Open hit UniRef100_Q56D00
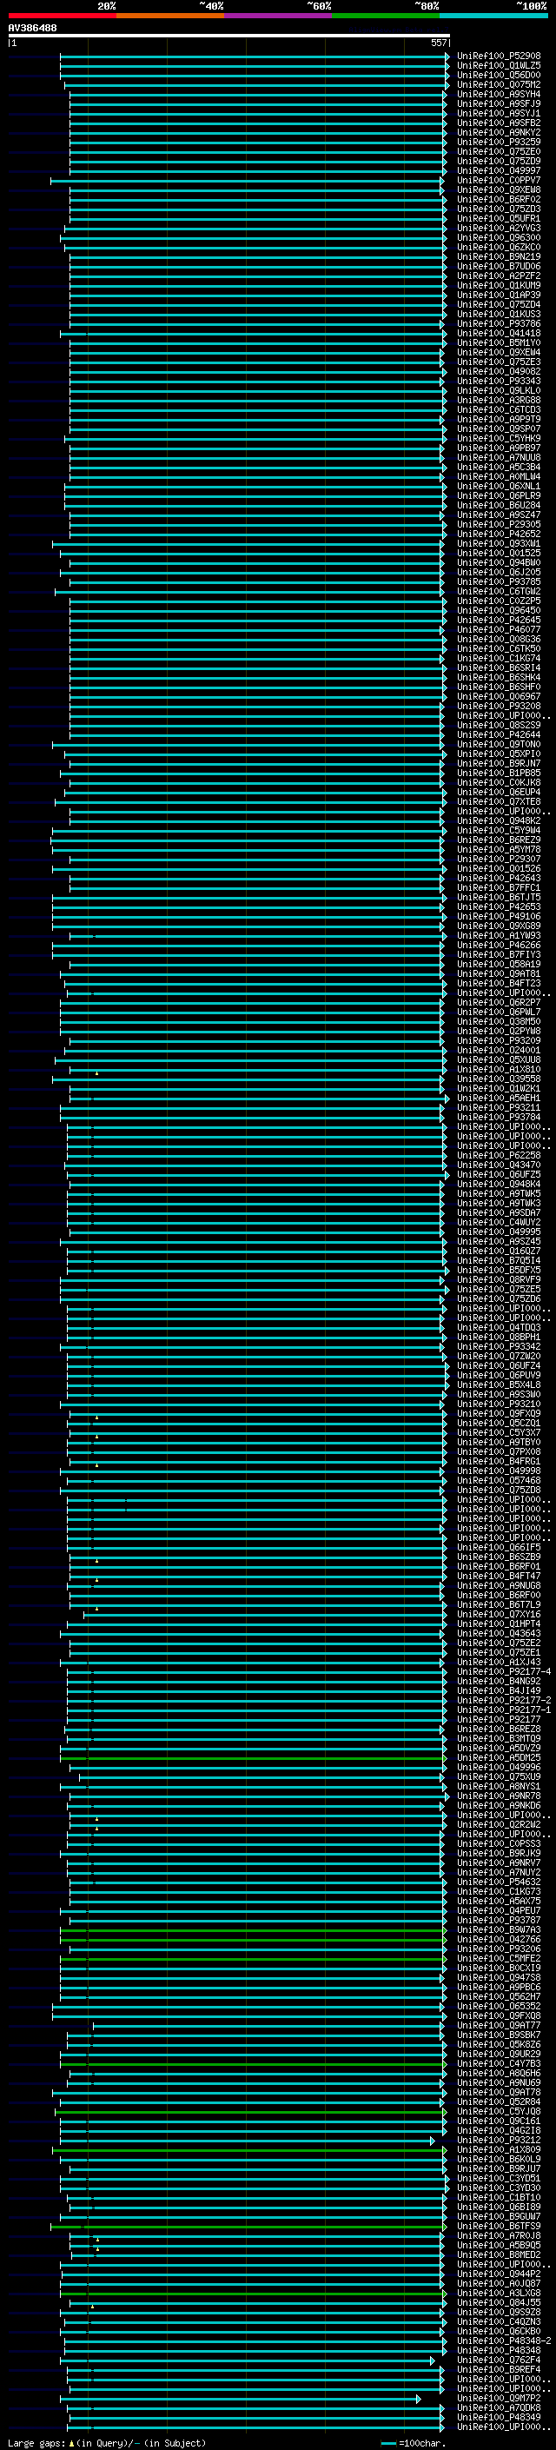Viewport: 556px width, 2450px height. [498, 75]
